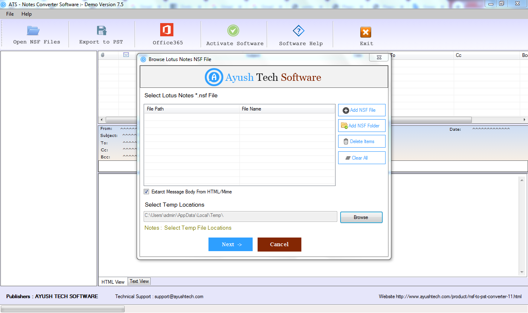Uncheck Extract Message Body From HTML/Mime
This screenshot has height=313, width=528.
tap(147, 192)
